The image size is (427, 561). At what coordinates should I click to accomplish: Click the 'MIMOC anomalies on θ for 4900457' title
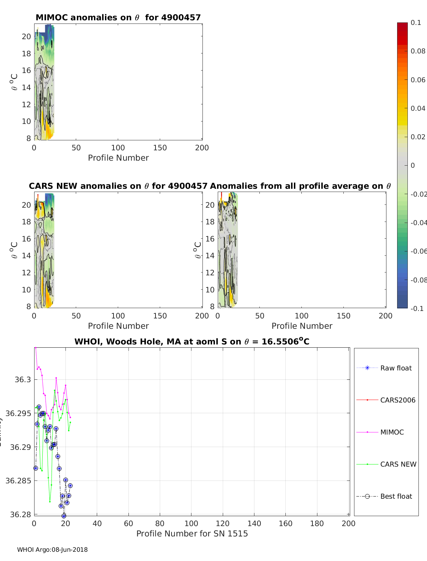coord(118,17)
